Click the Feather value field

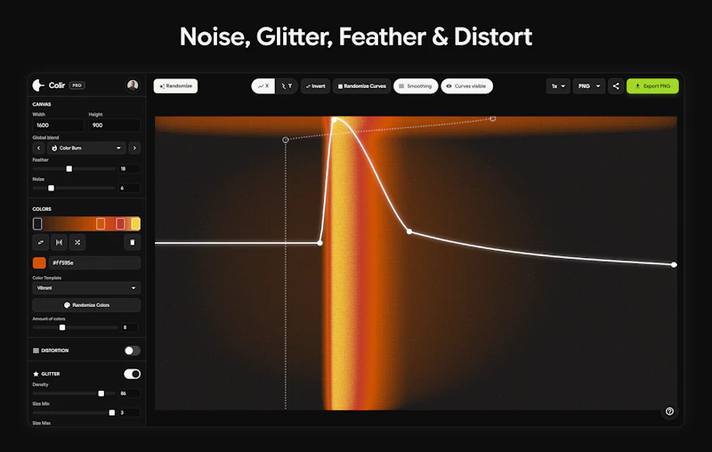pos(129,169)
